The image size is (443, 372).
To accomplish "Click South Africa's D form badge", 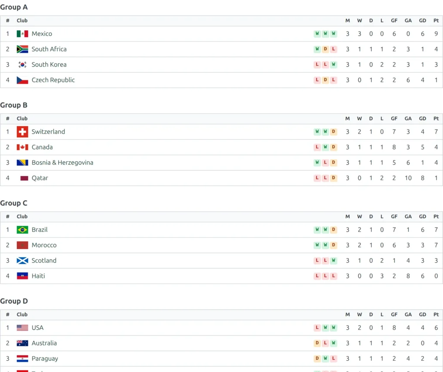I will 325,49.
